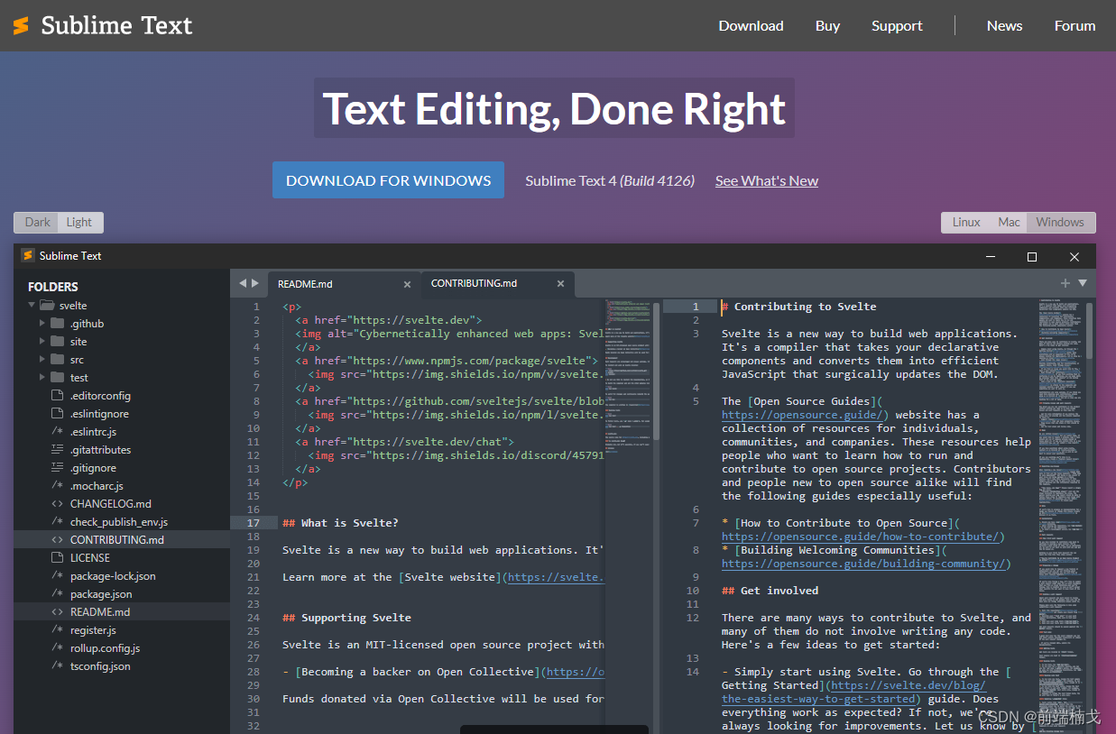
Task: Click the rollup.config.js file icon
Action: [57, 648]
